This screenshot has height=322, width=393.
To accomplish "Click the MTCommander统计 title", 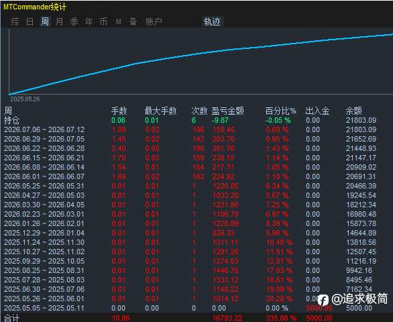I will [35, 7].
